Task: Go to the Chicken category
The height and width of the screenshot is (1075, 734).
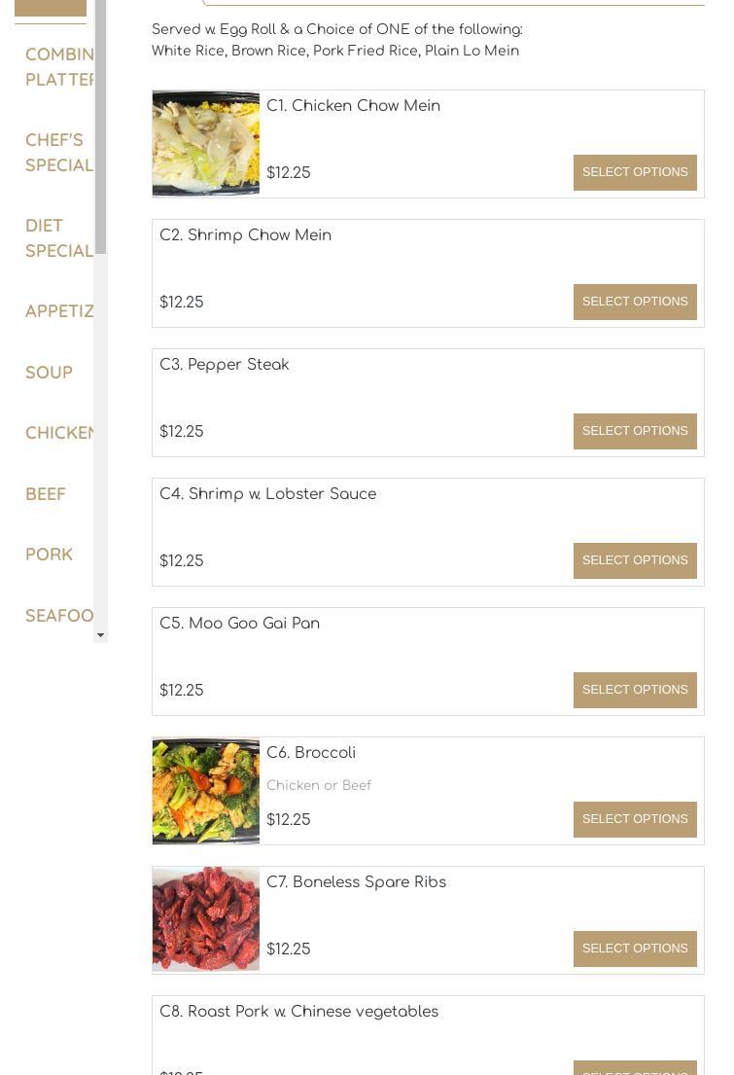Action: point(58,433)
